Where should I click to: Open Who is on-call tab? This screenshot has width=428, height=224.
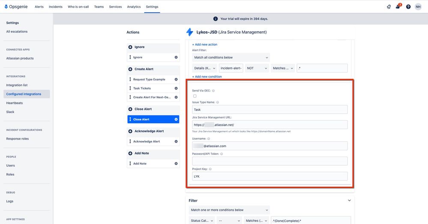pos(78,7)
